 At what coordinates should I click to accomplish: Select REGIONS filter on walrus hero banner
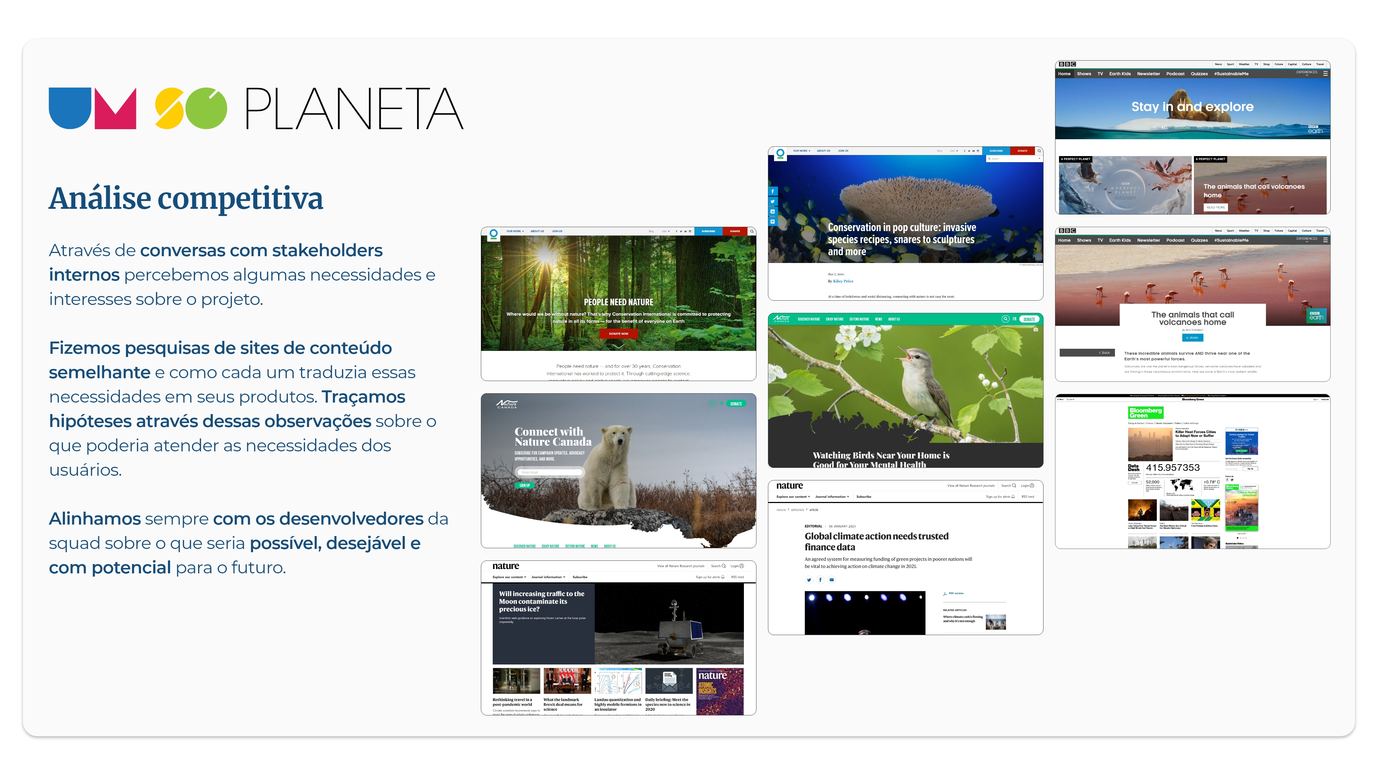(x=1182, y=128)
